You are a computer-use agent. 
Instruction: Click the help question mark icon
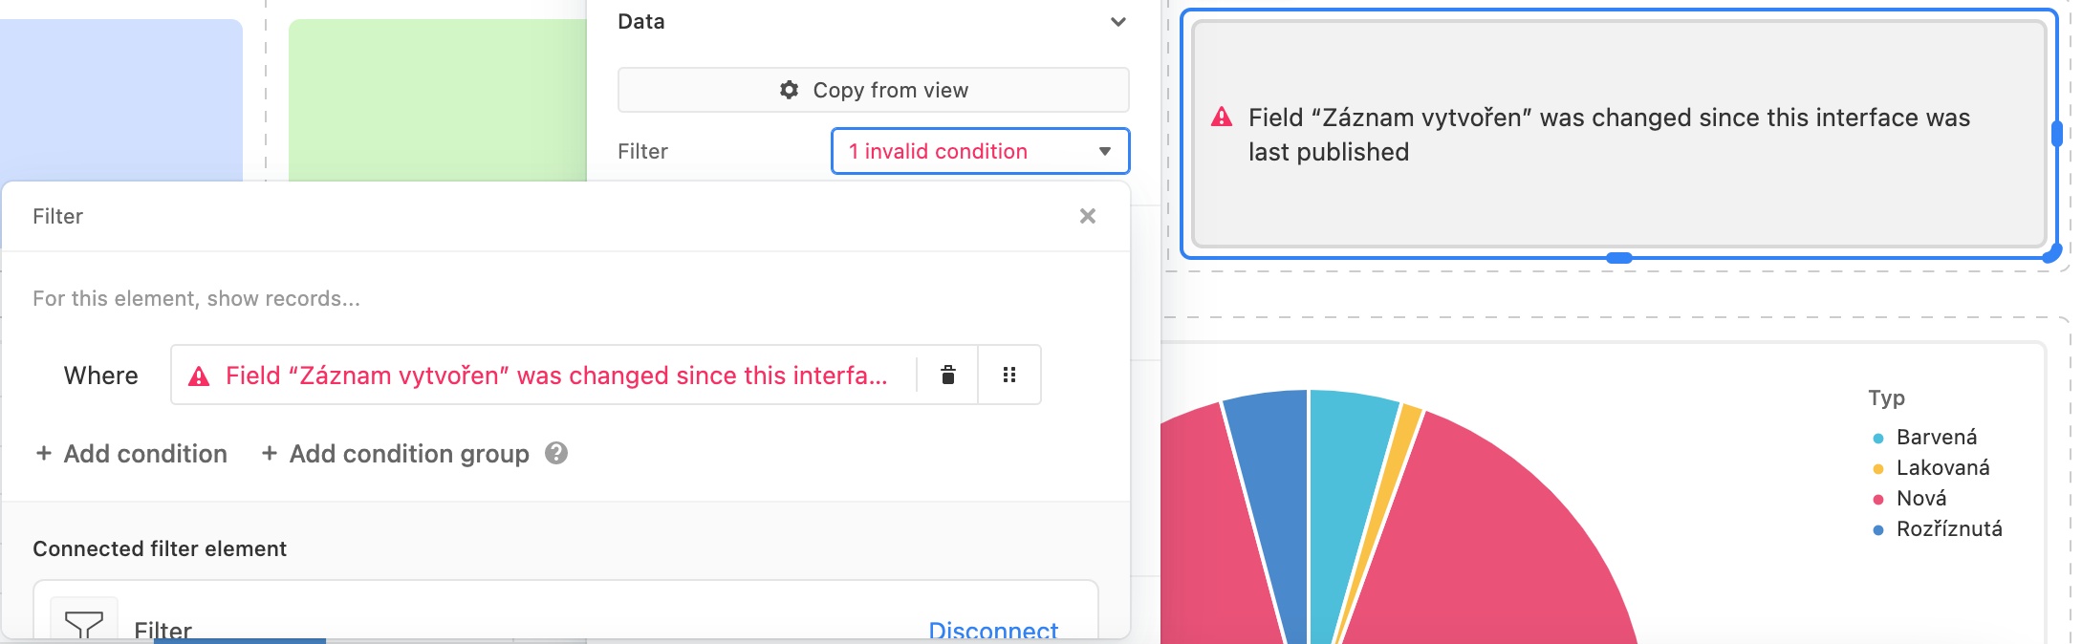[x=556, y=453]
